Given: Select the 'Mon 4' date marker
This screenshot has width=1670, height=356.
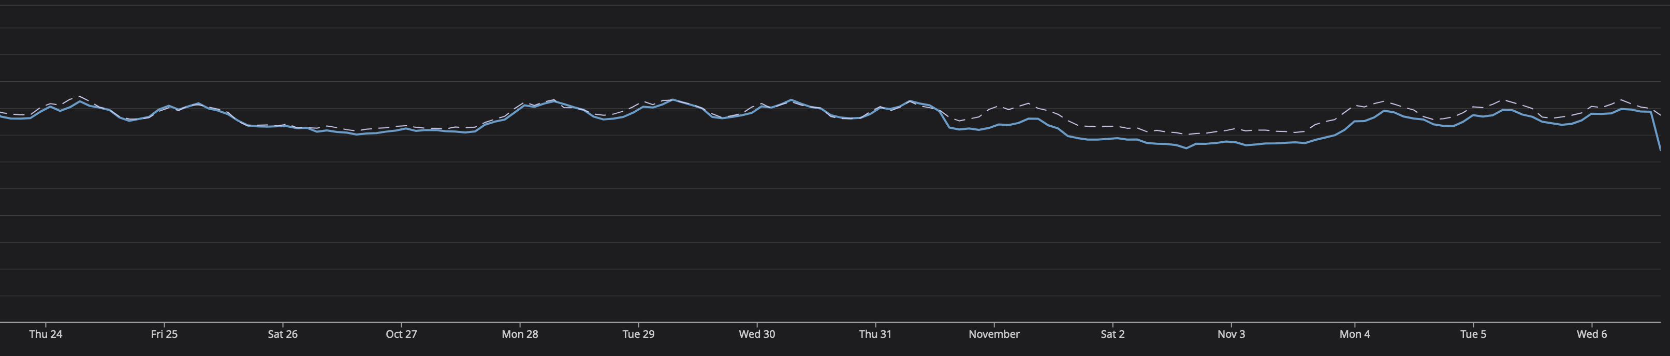Looking at the screenshot, I should point(1355,334).
